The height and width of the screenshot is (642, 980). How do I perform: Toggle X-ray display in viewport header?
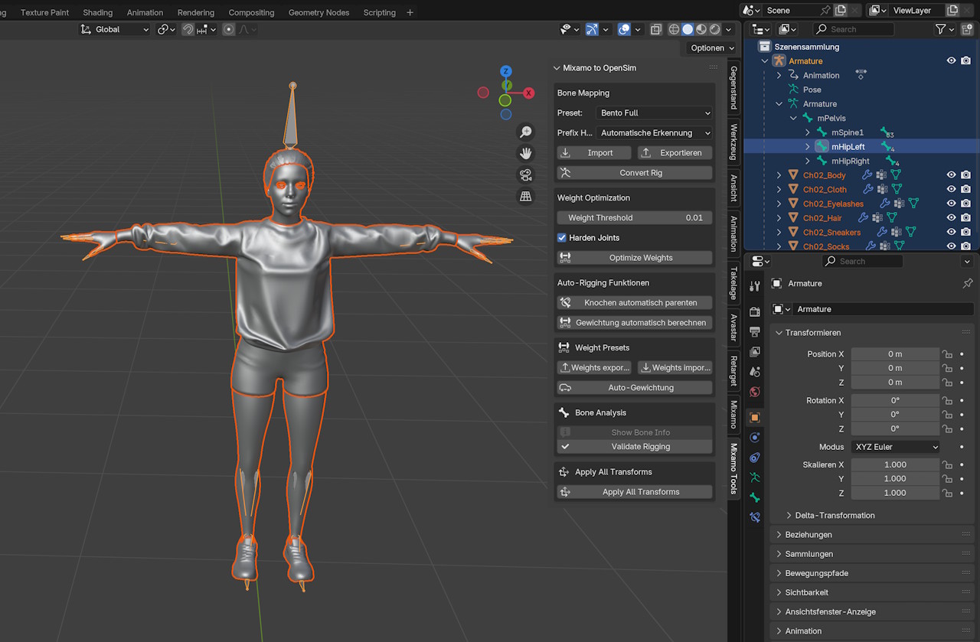tap(656, 29)
